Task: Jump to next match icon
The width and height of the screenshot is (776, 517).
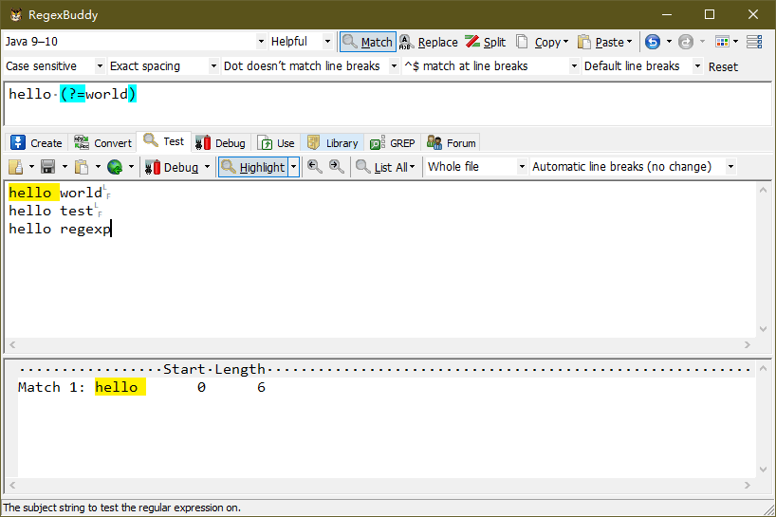Action: (337, 167)
